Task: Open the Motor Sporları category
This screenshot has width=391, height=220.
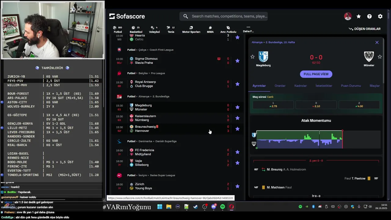Action: tap(191, 29)
